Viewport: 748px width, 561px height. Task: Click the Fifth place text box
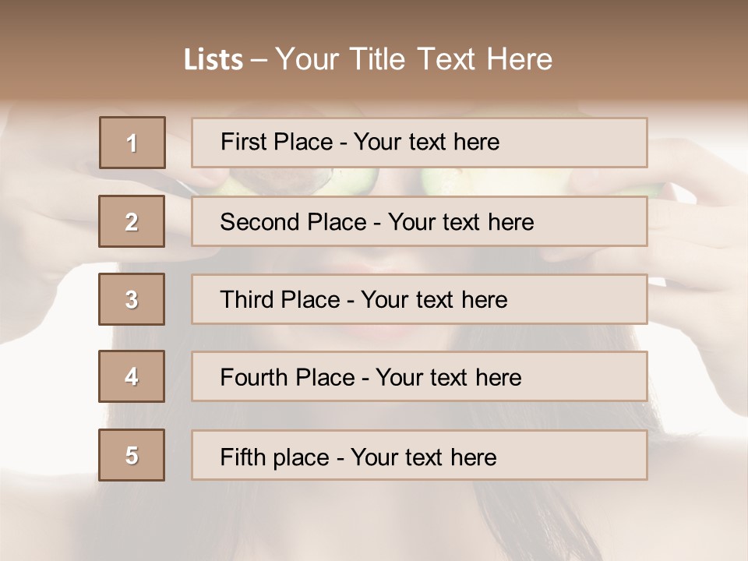419,455
